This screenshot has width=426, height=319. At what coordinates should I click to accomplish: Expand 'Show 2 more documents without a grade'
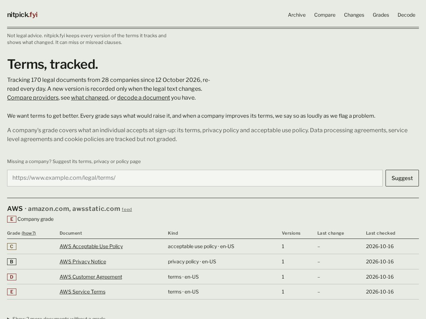click(x=56, y=318)
